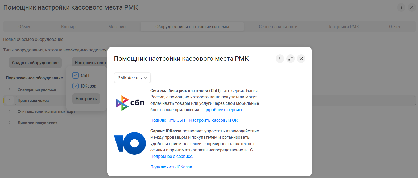
Task: Open ЮKassa's Подробнее о сервисе link
Action: point(172,156)
